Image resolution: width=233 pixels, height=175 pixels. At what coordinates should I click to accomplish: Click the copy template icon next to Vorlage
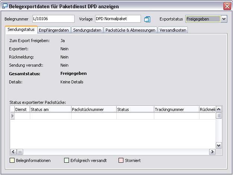[147, 19]
